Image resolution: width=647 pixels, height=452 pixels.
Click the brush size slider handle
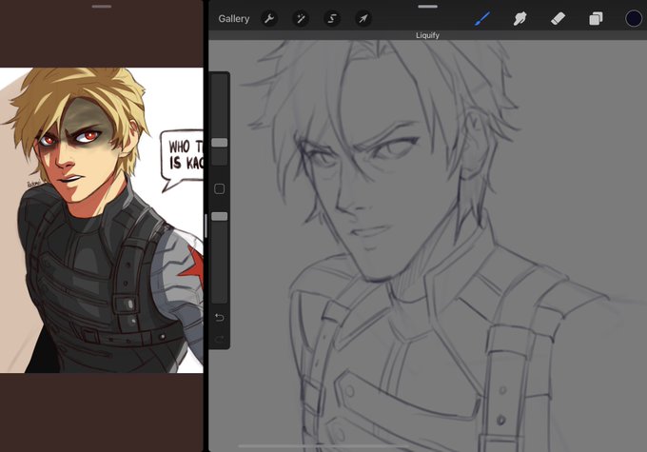(x=220, y=143)
